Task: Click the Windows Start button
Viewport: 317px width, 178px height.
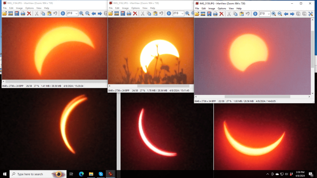Action: [x=5, y=174]
